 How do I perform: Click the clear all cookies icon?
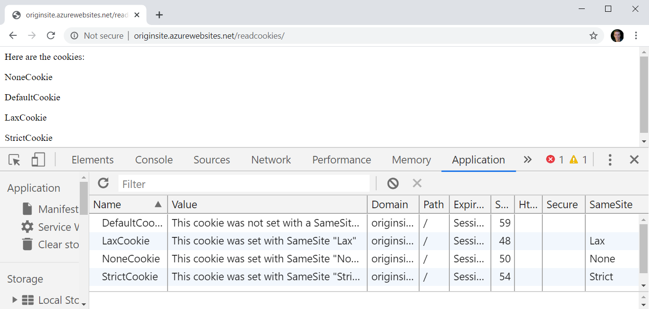click(393, 183)
